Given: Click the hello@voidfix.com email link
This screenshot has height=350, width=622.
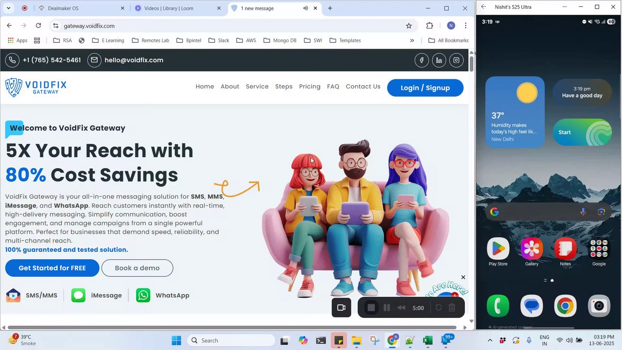Looking at the screenshot, I should (x=134, y=60).
